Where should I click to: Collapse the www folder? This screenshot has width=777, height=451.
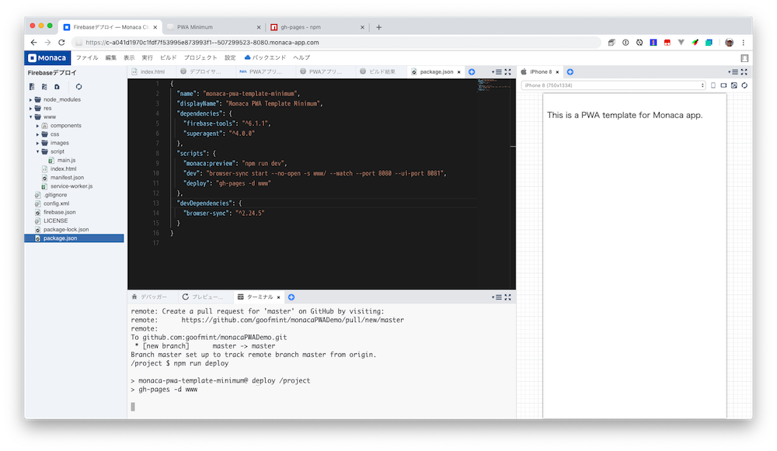point(31,117)
